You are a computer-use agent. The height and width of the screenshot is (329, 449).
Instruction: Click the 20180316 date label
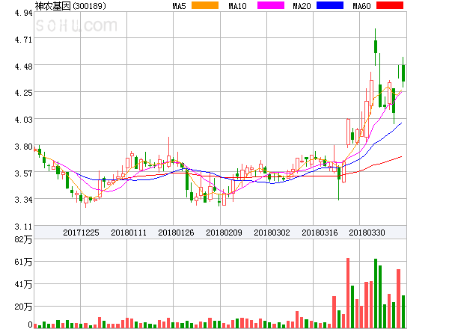point(320,233)
